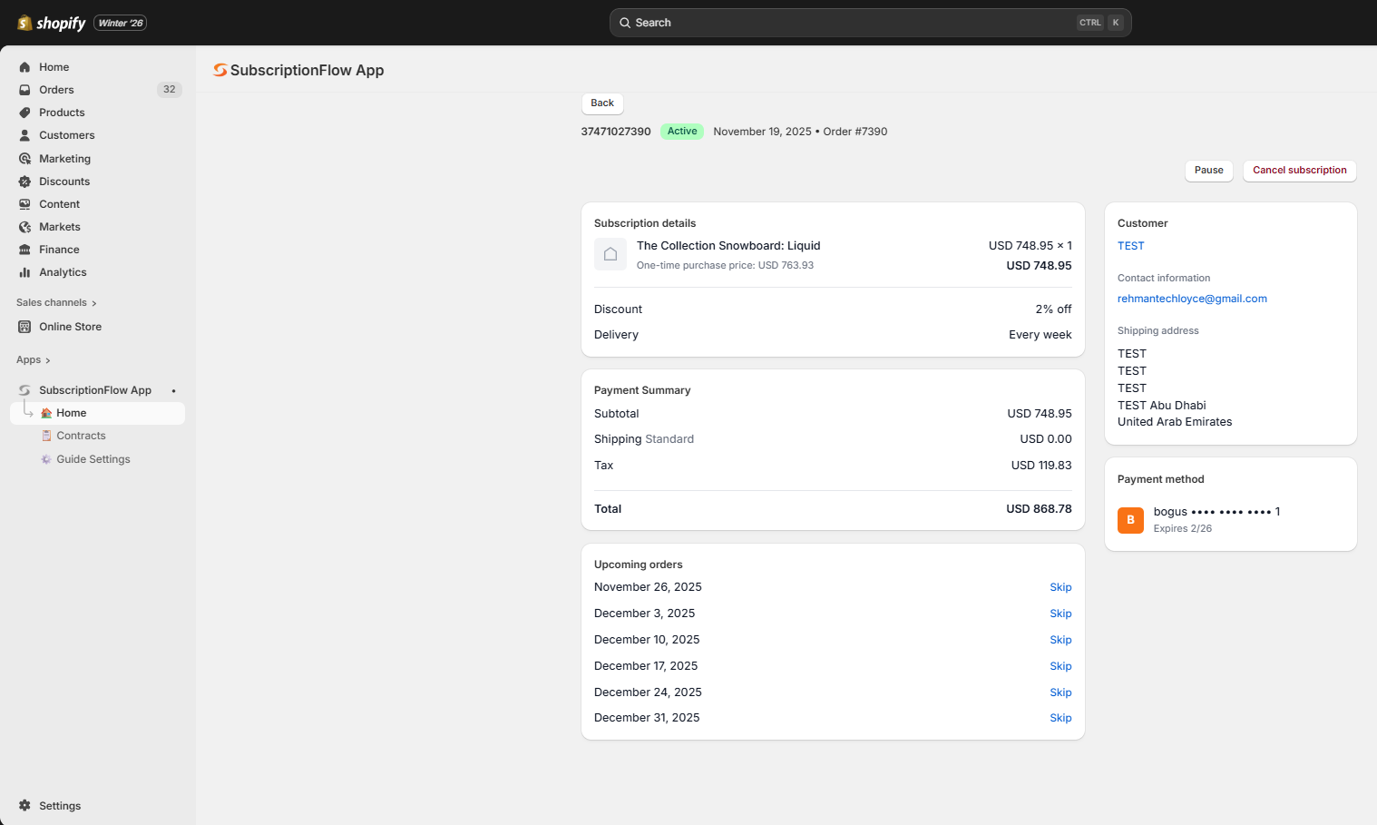The width and height of the screenshot is (1377, 825).
Task: Click the Finance bank icon
Action: [x=24, y=250]
